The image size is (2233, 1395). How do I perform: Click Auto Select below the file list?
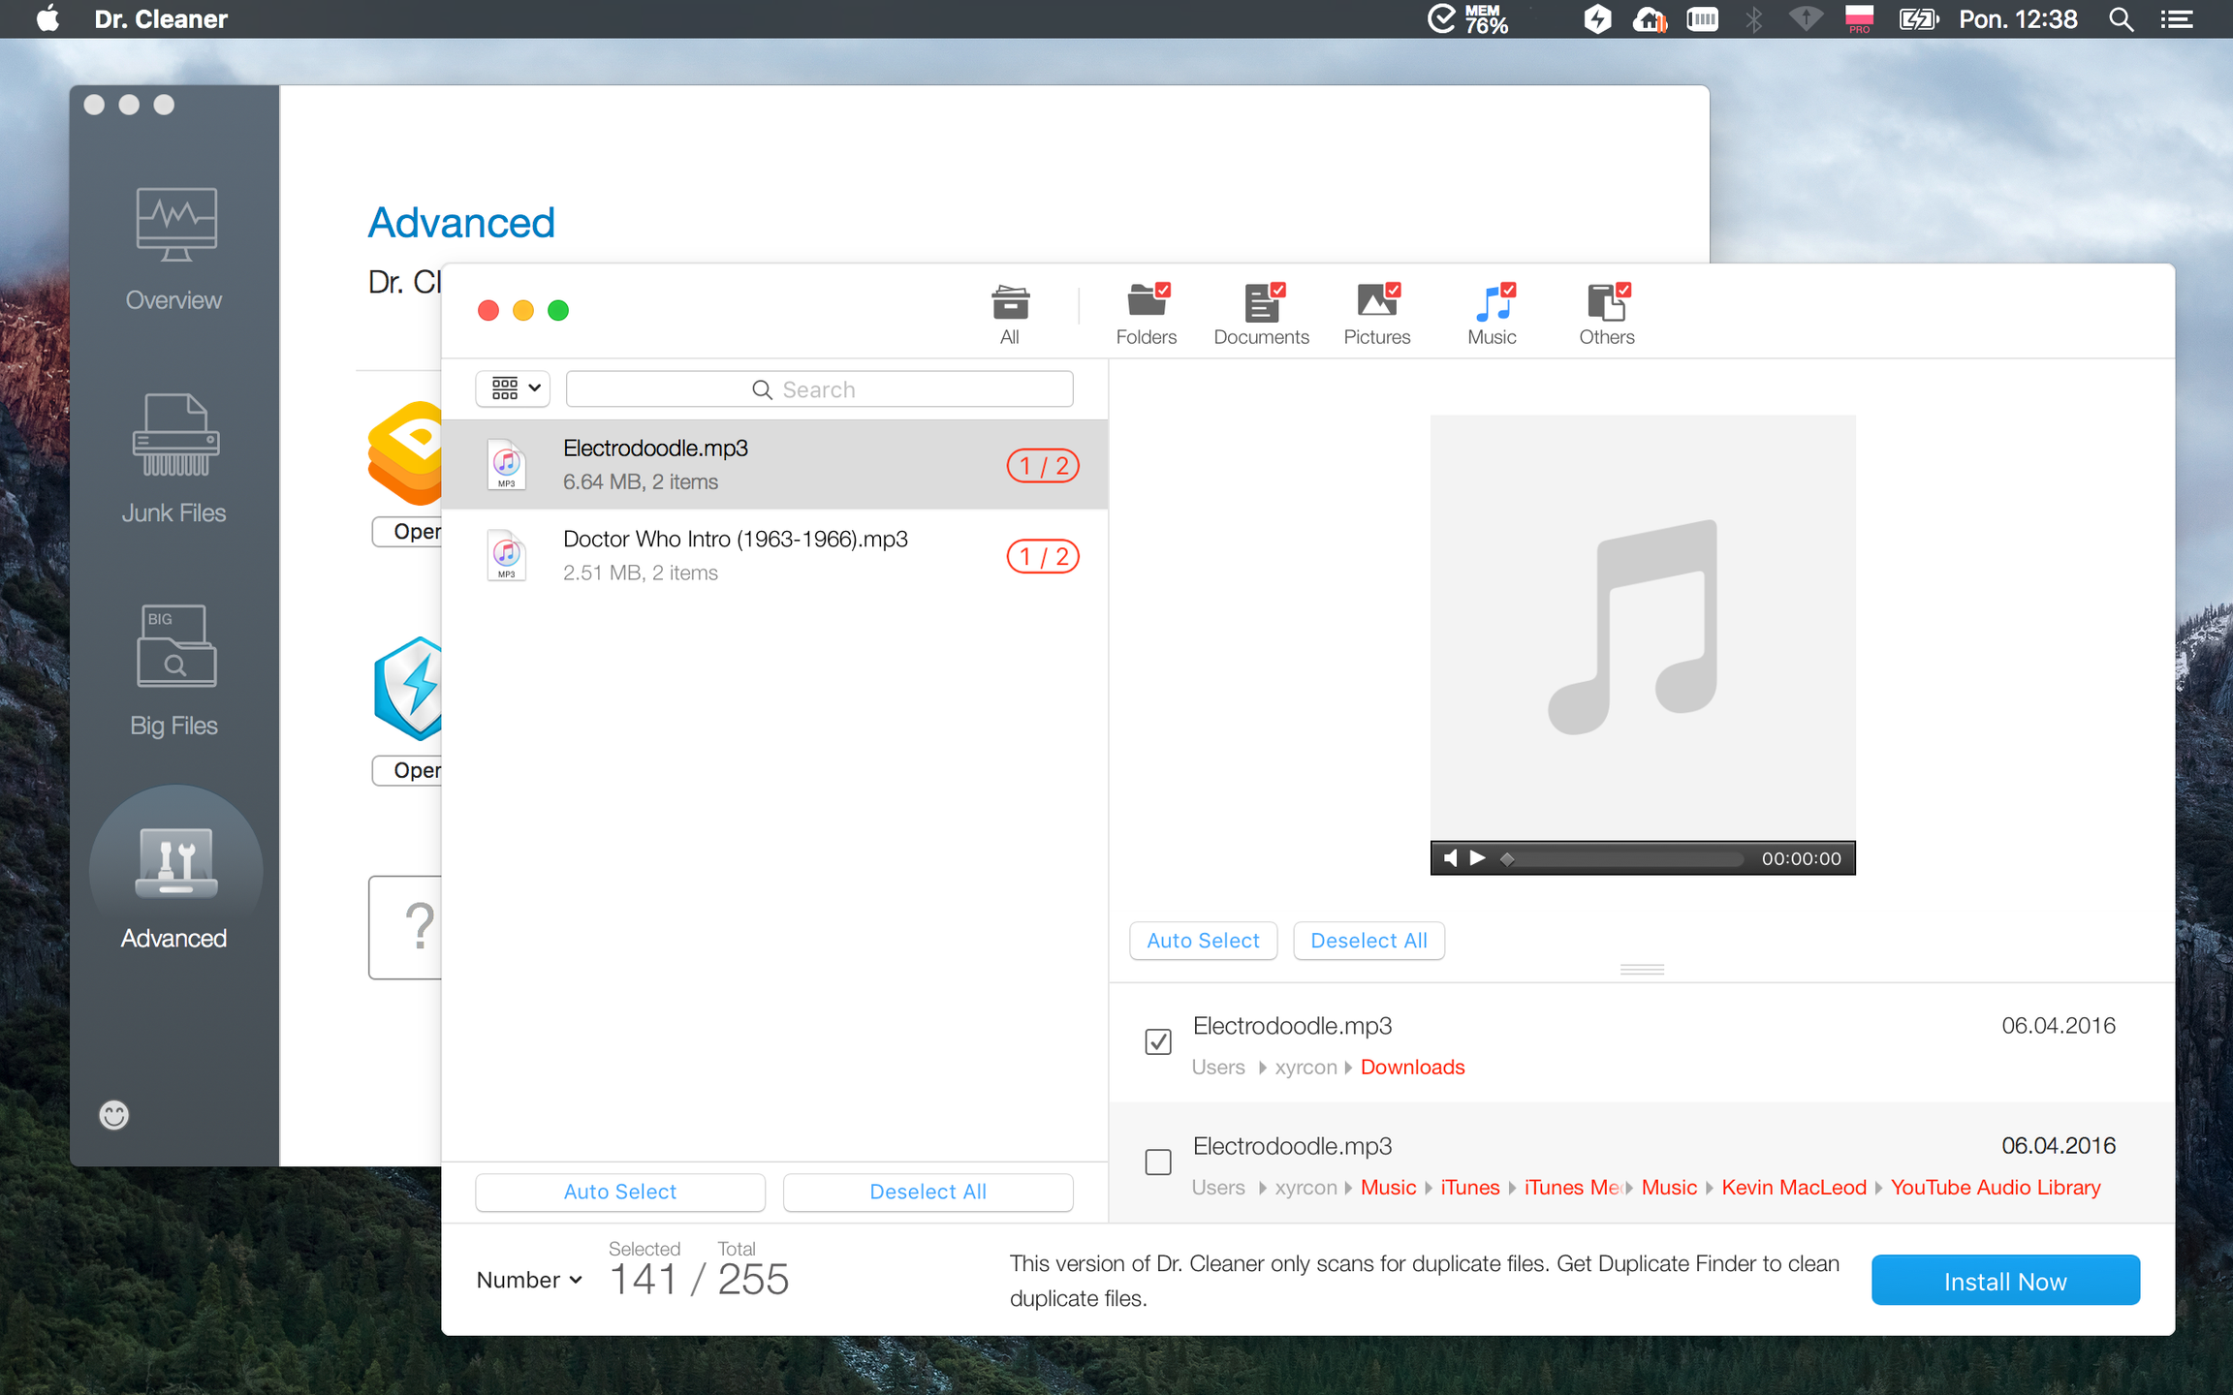click(x=620, y=1192)
